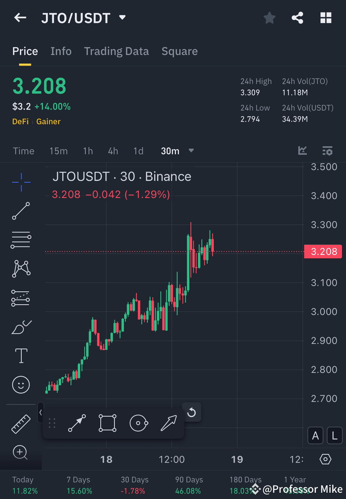This screenshot has height=499, width=346.
Task: Select the arrow drawing tool in floating toolbar
Action: 168,423
